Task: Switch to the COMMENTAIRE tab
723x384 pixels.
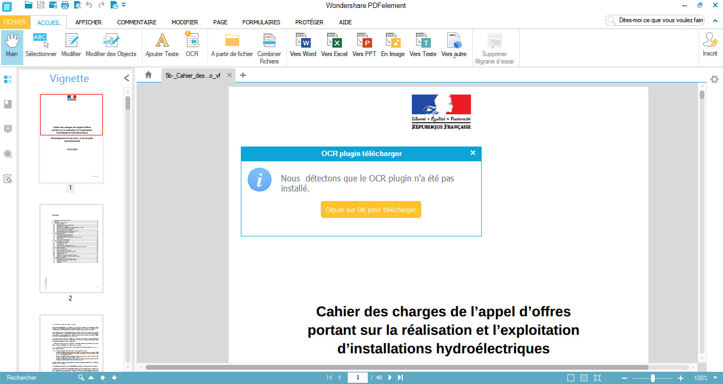Action: point(137,22)
